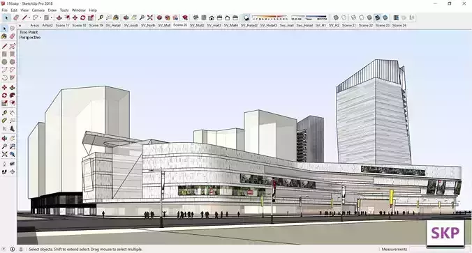Select the Pan hand tool in left toolbar
Screen dimensions: 472x253
click(12, 139)
